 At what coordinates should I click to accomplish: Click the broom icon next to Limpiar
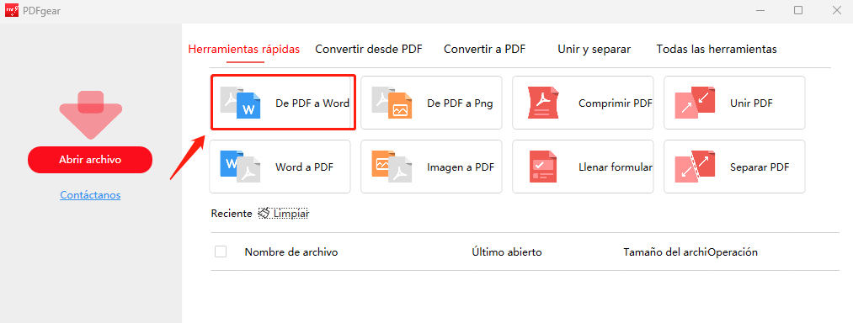[x=264, y=213]
